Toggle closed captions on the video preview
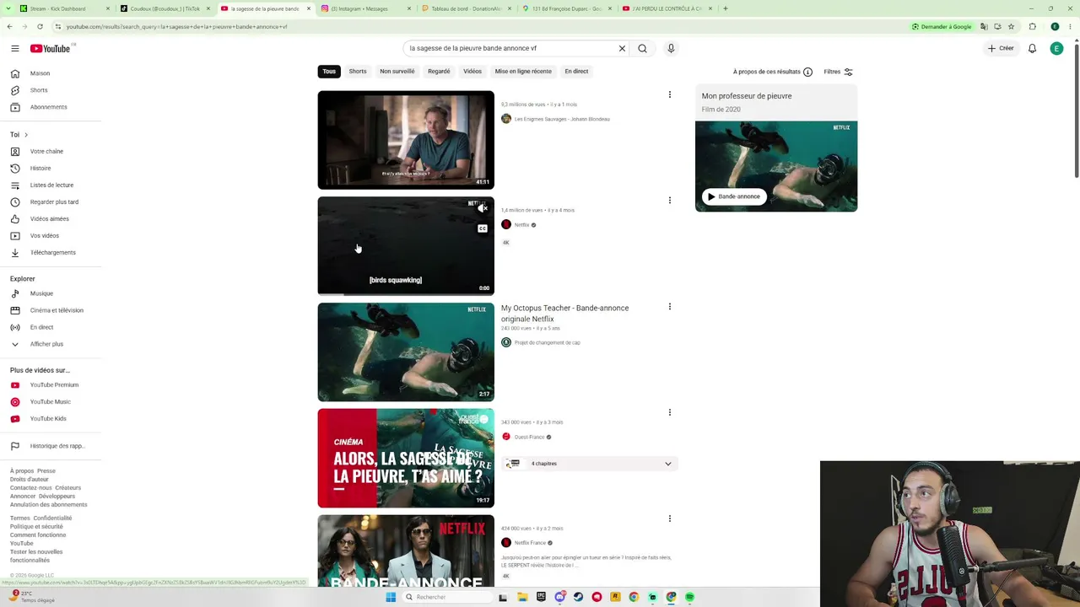The height and width of the screenshot is (607, 1080). 483,228
